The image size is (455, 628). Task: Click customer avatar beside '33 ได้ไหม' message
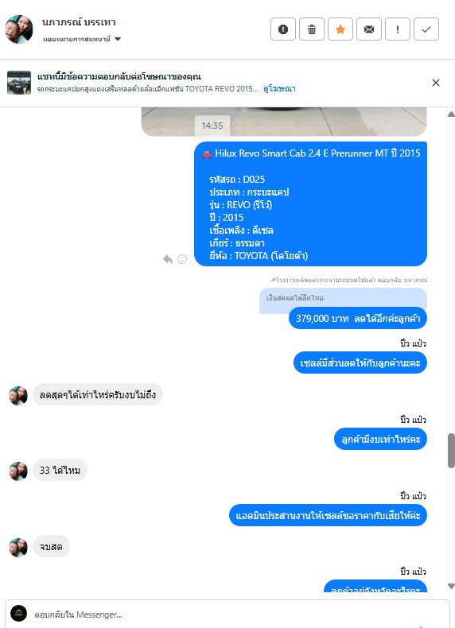[x=18, y=471]
